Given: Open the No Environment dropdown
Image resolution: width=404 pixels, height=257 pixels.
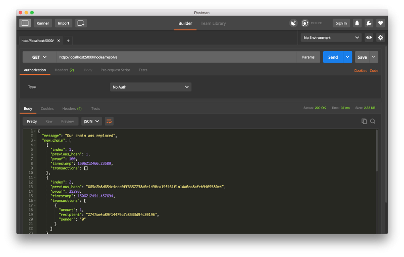Looking at the screenshot, I should [331, 37].
